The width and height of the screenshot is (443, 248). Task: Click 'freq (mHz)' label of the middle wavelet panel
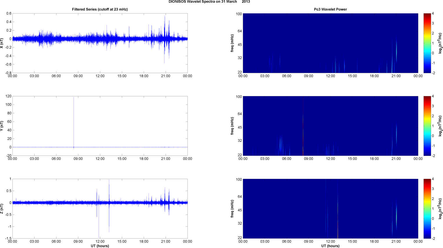(232, 126)
